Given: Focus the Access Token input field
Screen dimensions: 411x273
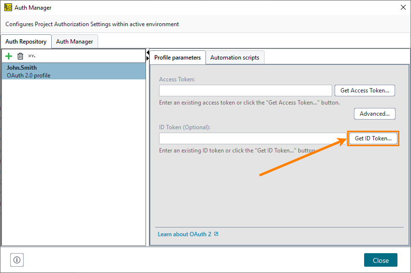Looking at the screenshot, I should pyautogui.click(x=246, y=91).
